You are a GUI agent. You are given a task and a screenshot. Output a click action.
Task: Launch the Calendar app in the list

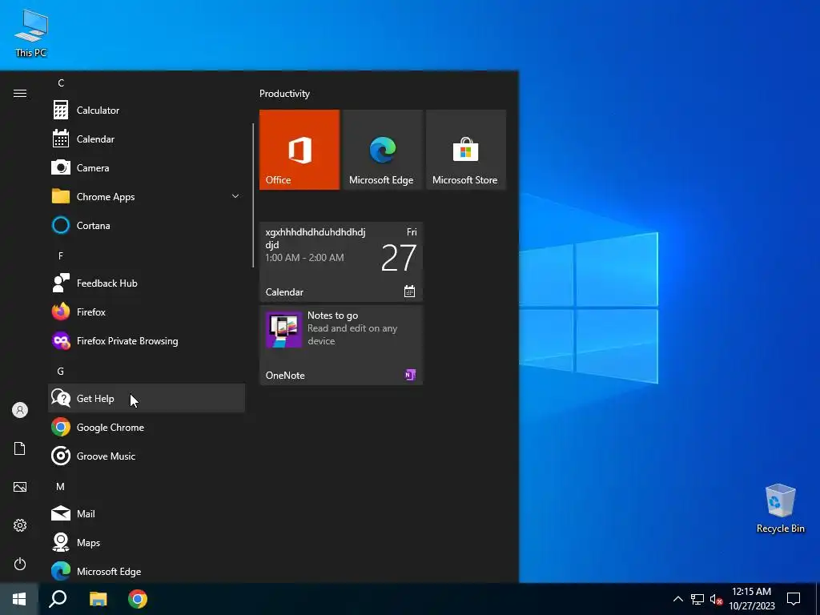pos(147,139)
